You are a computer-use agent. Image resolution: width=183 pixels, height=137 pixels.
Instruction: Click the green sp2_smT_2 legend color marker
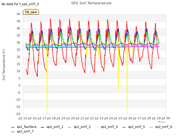click(x=69, y=127)
